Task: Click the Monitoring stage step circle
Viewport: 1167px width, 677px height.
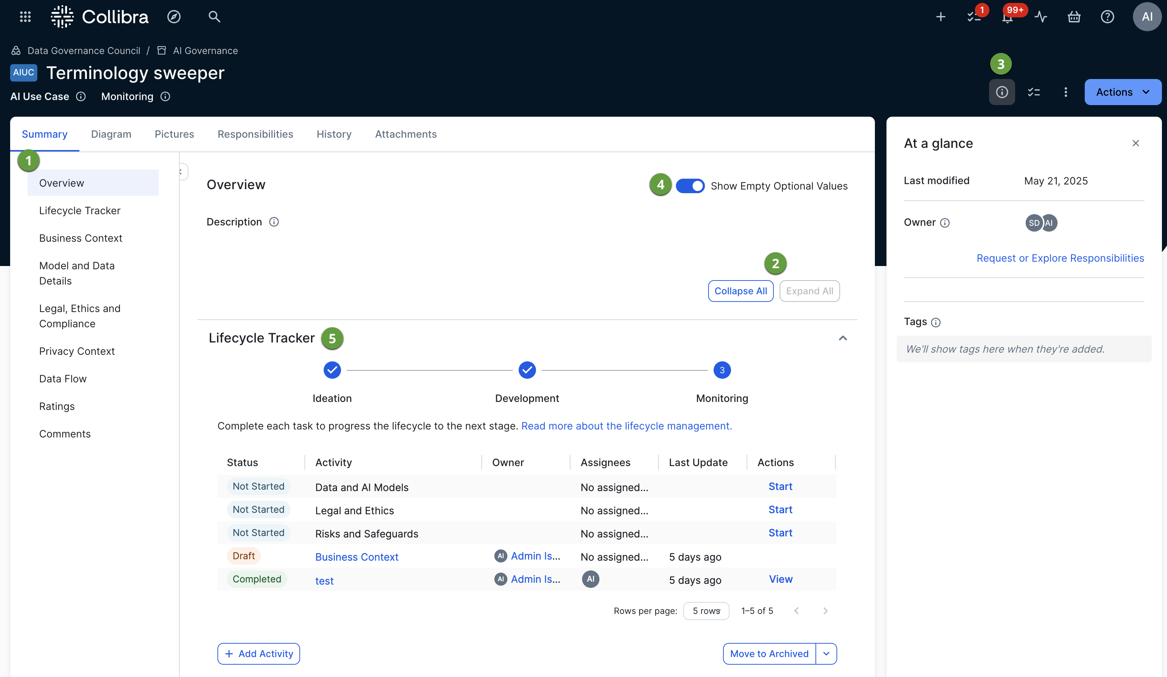Action: pos(722,370)
